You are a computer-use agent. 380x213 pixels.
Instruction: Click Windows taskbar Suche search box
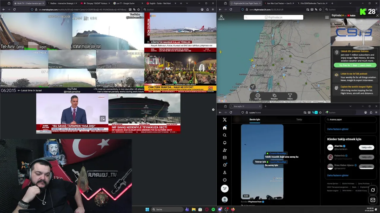pos(167,209)
